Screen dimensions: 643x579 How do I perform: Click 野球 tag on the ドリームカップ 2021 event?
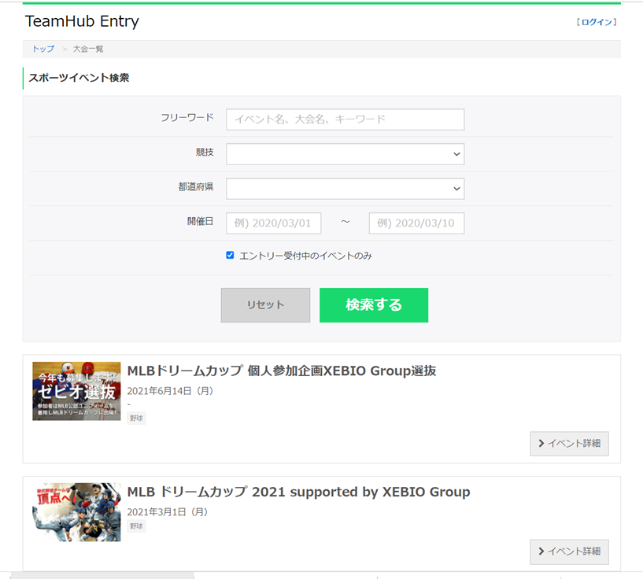point(136,526)
